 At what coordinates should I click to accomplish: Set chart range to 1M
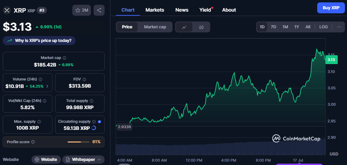285,27
